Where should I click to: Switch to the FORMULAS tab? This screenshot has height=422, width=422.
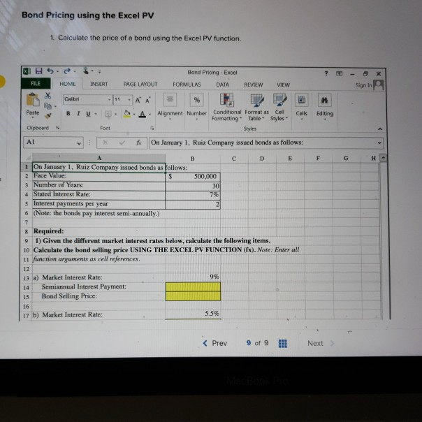187,85
